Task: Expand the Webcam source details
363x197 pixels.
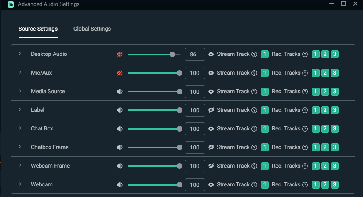Action: pos(20,184)
